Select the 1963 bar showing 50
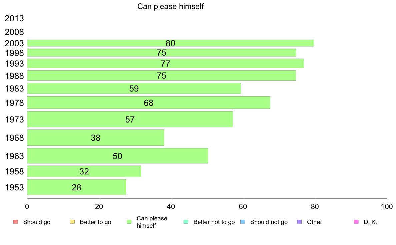The width and height of the screenshot is (396, 245). point(117,156)
